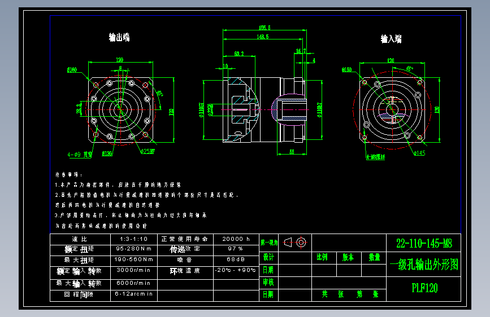Image resolution: width=490 pixels, height=317 pixels.
Task: Select the "额定扭矩" row label
Action: coord(79,249)
